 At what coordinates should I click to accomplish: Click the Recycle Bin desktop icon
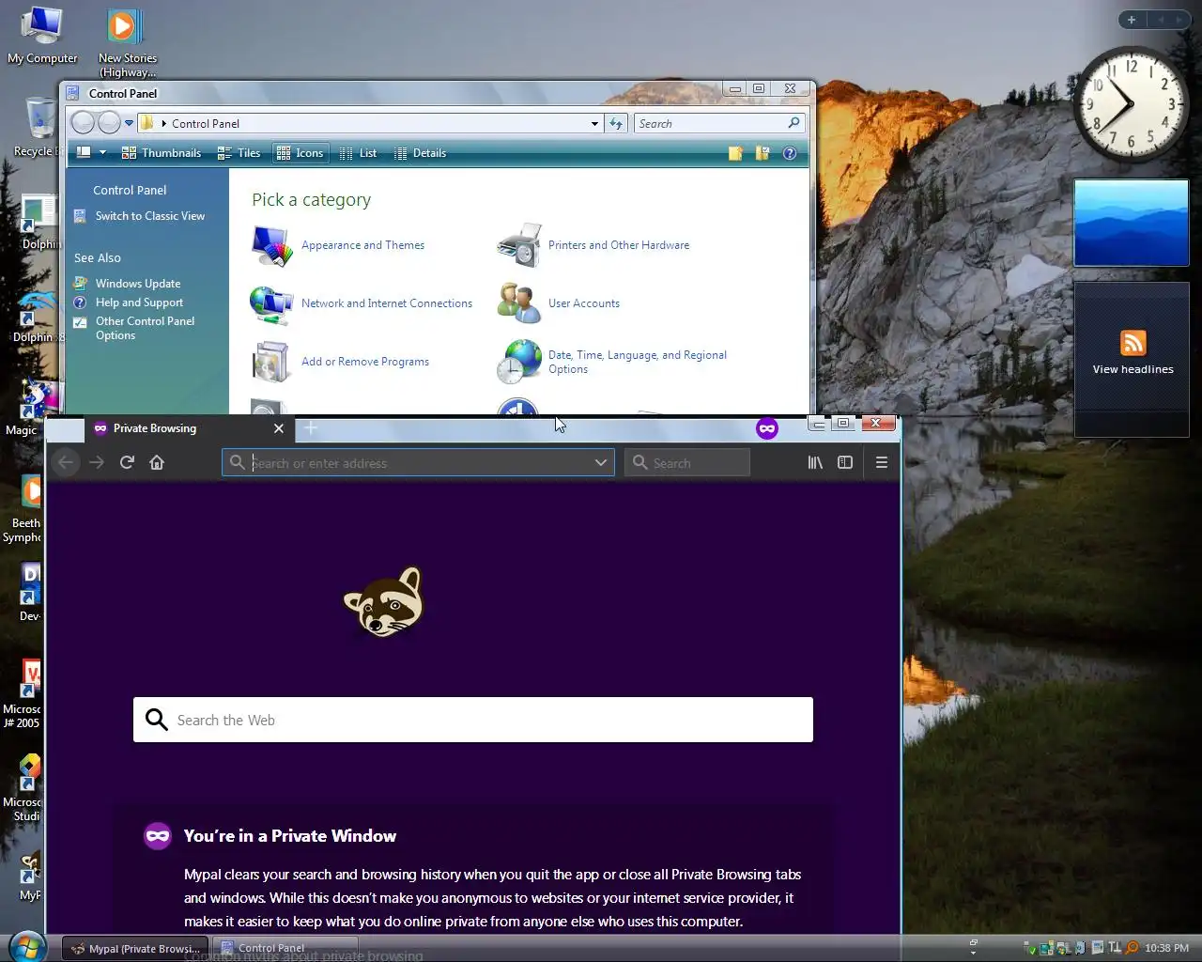[x=39, y=126]
